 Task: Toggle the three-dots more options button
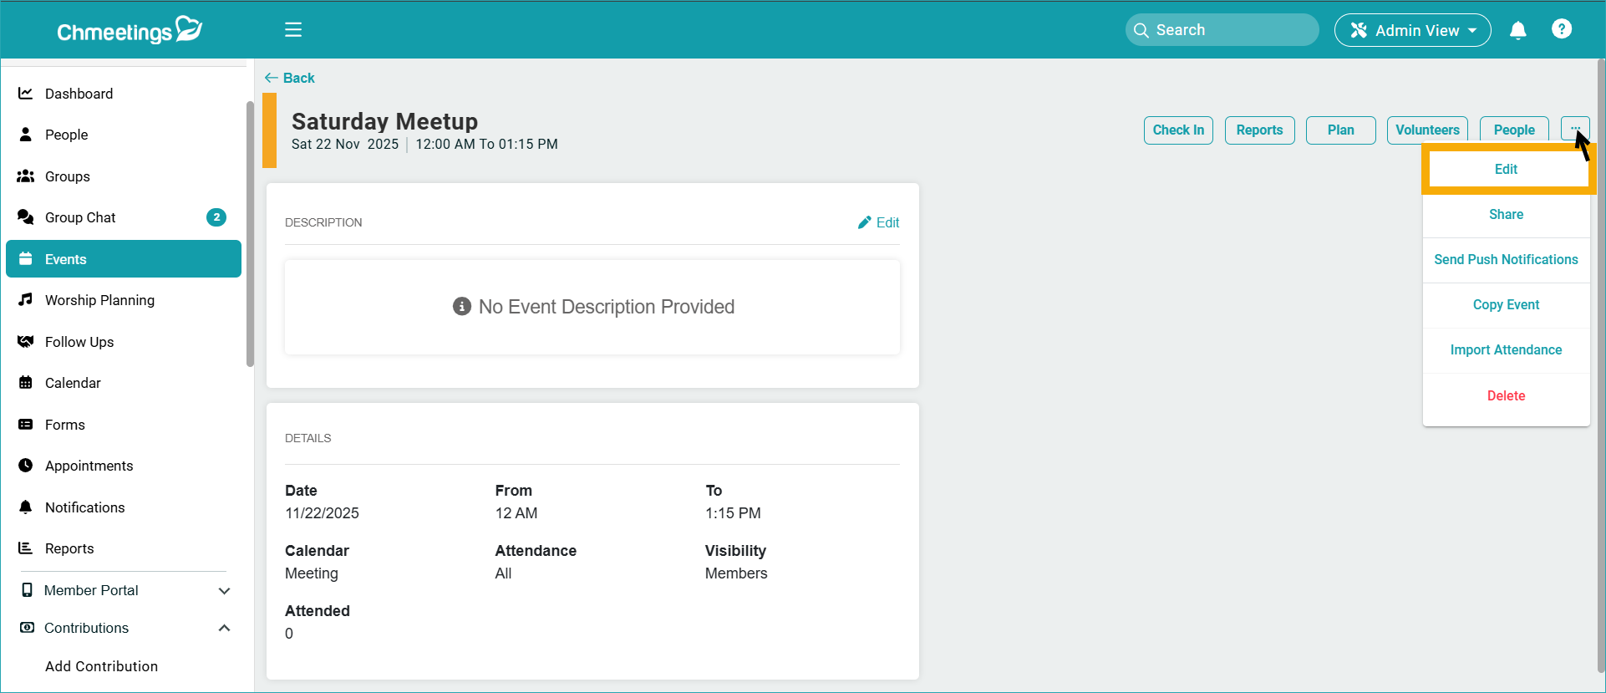(x=1574, y=130)
